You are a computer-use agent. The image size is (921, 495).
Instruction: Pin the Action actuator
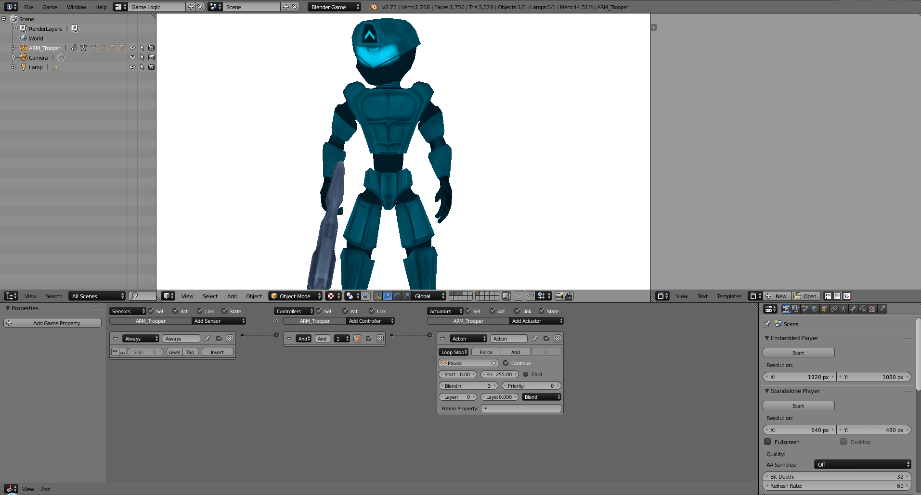click(535, 339)
